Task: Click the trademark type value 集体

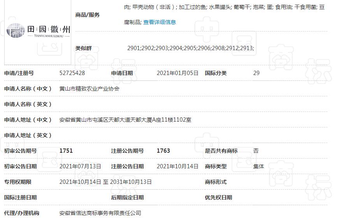Action: coord(258,166)
